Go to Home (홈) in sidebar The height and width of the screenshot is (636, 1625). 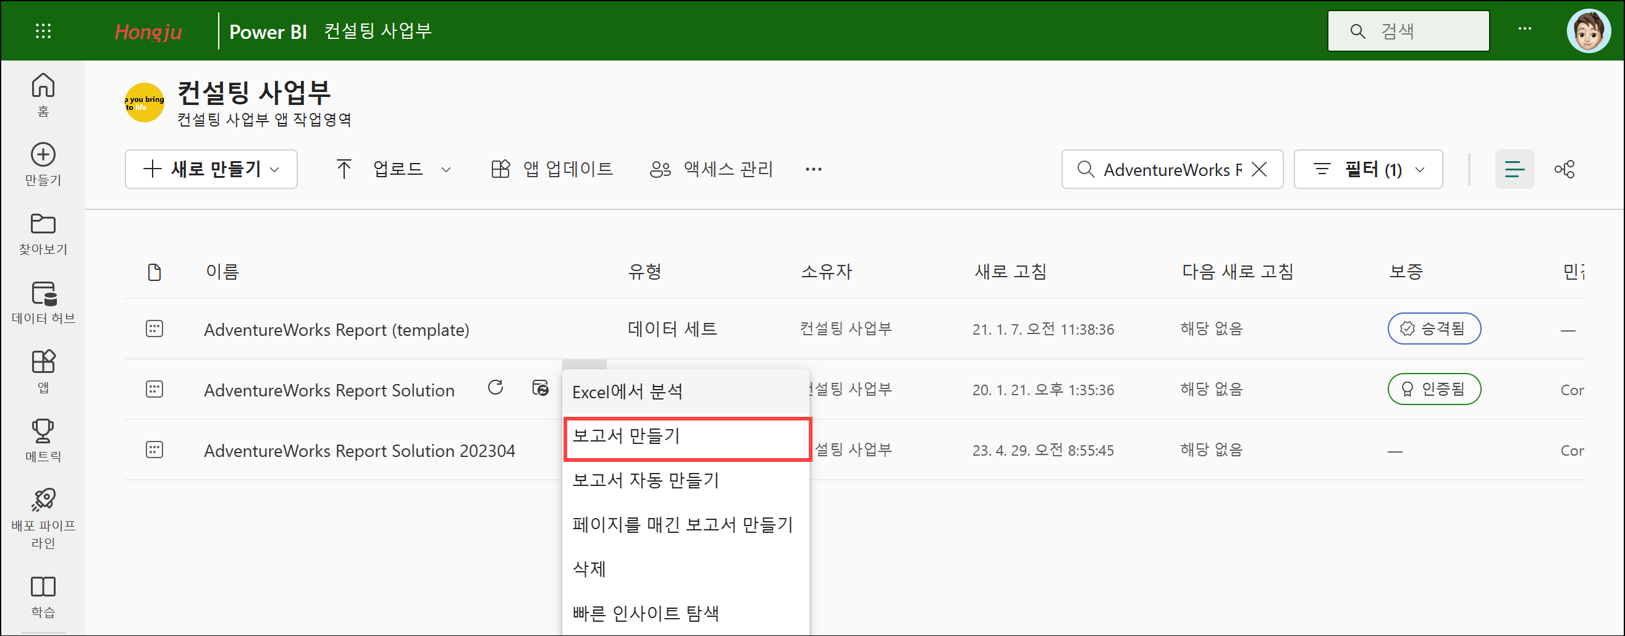coord(43,94)
